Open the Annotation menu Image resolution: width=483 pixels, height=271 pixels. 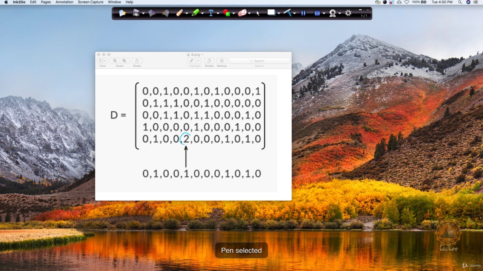[64, 2]
